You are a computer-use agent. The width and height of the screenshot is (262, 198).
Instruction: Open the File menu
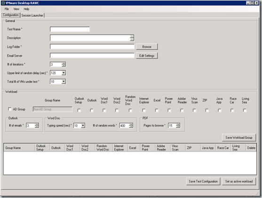7,9
